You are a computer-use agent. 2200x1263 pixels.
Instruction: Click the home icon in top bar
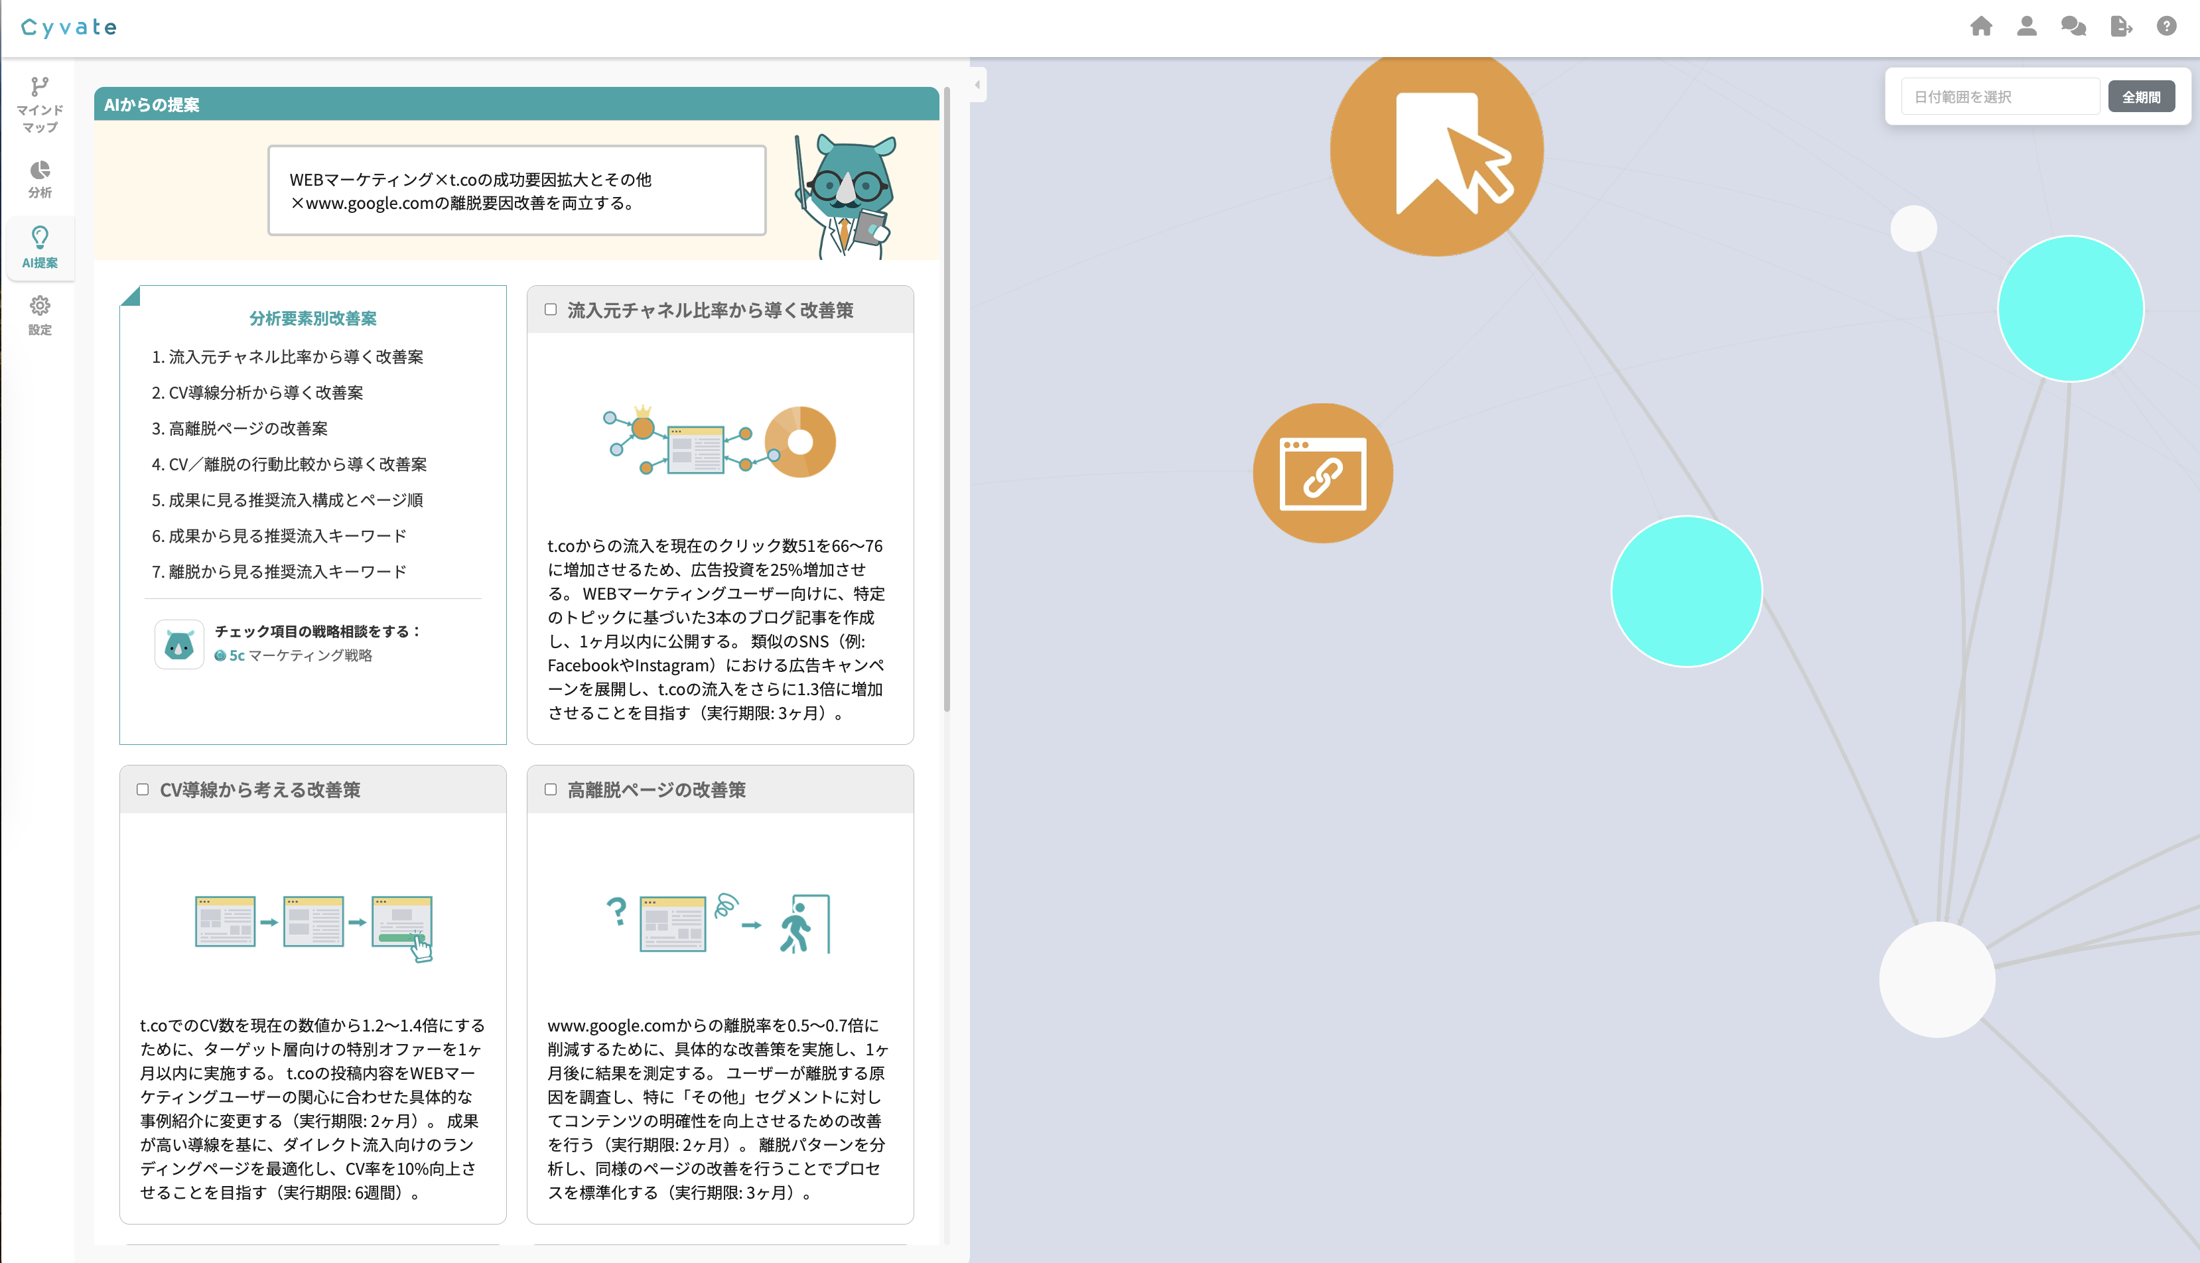1980,27
